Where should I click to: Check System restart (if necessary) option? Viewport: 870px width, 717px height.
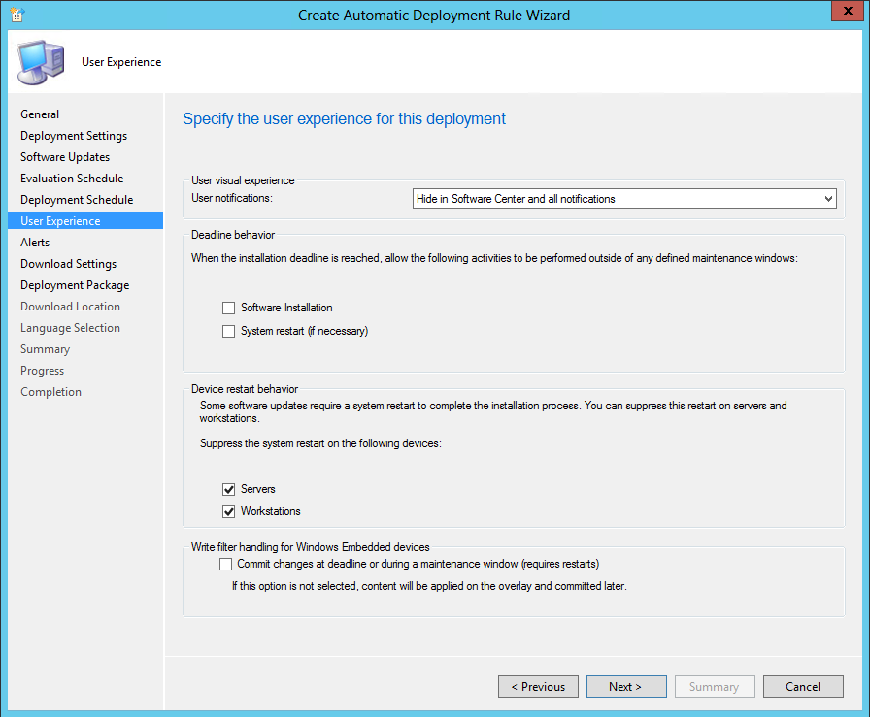228,331
